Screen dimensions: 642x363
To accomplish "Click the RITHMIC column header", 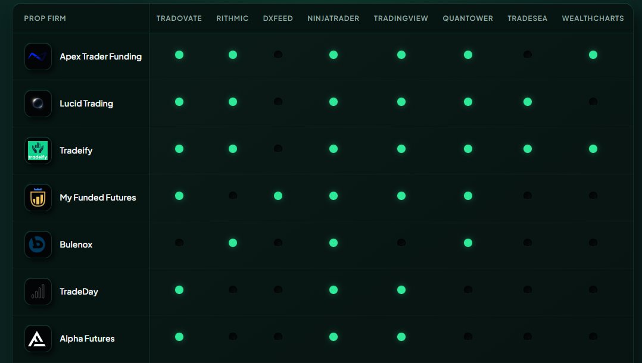I will (x=232, y=18).
